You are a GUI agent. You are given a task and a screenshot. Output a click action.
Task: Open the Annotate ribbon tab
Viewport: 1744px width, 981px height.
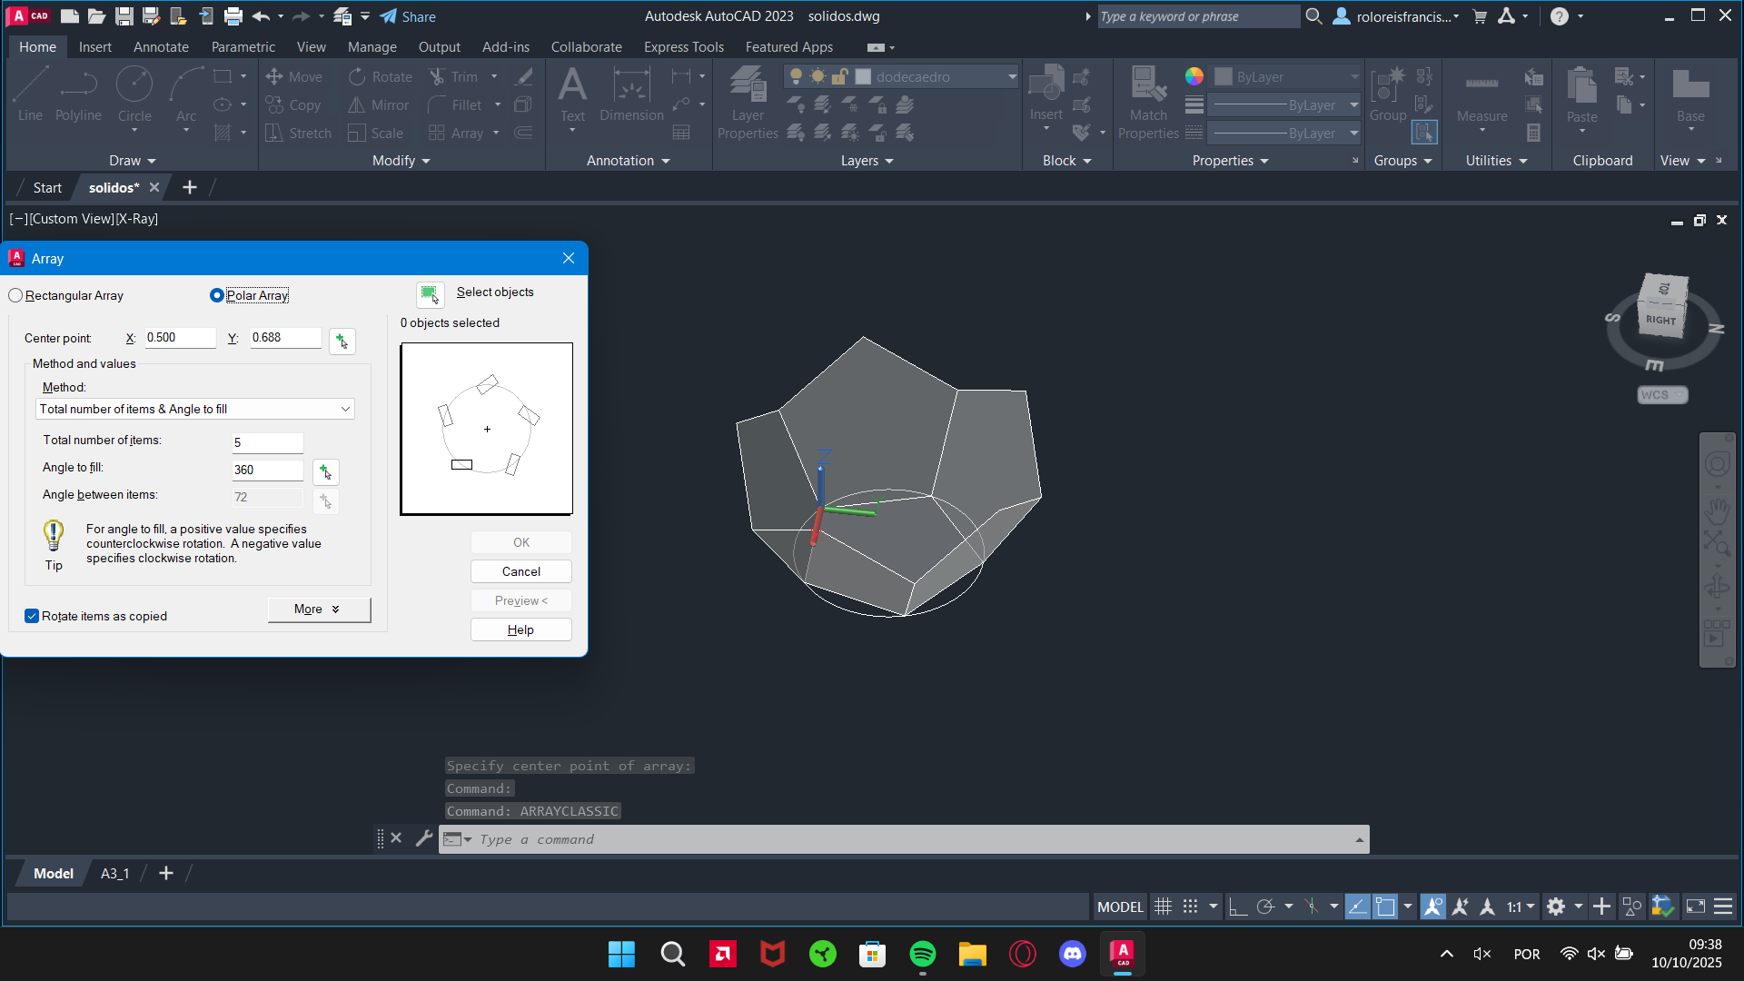click(x=161, y=47)
